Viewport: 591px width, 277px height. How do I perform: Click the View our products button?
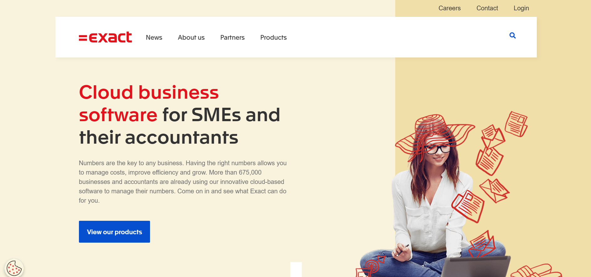[114, 232]
